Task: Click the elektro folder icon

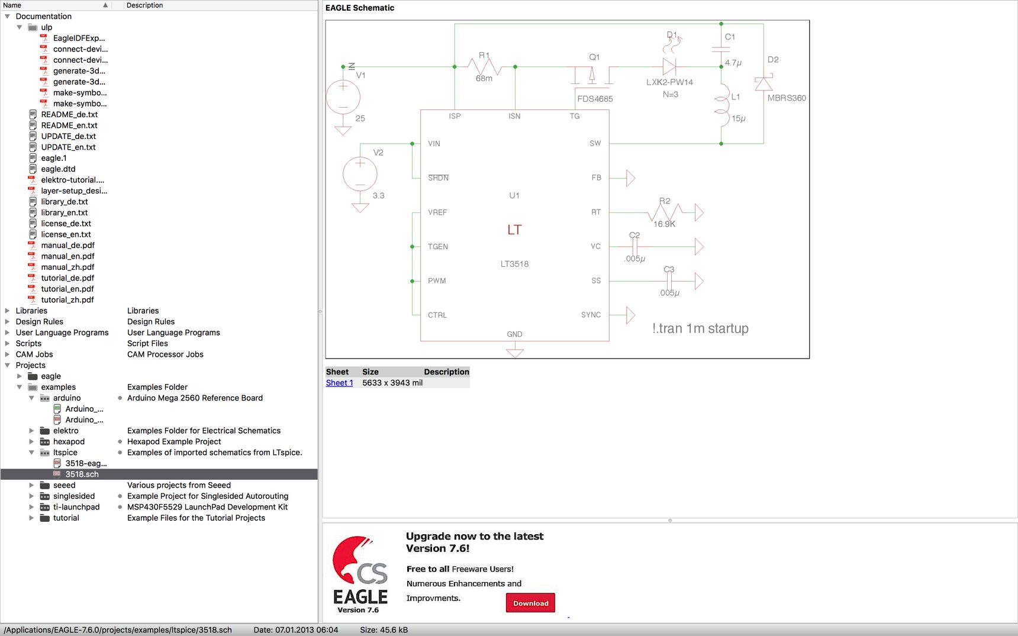Action: tap(45, 431)
